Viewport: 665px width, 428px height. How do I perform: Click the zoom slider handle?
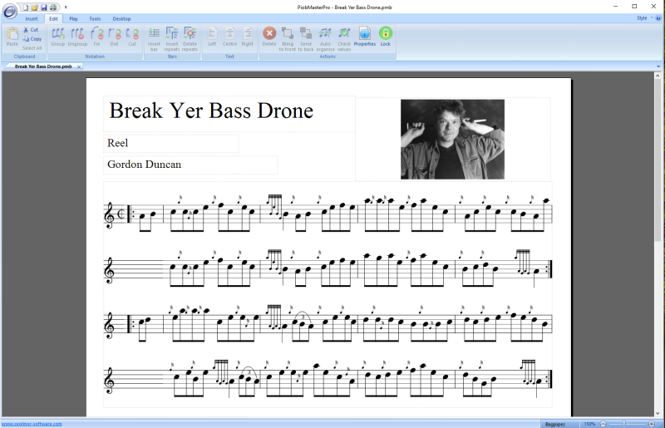coord(624,424)
